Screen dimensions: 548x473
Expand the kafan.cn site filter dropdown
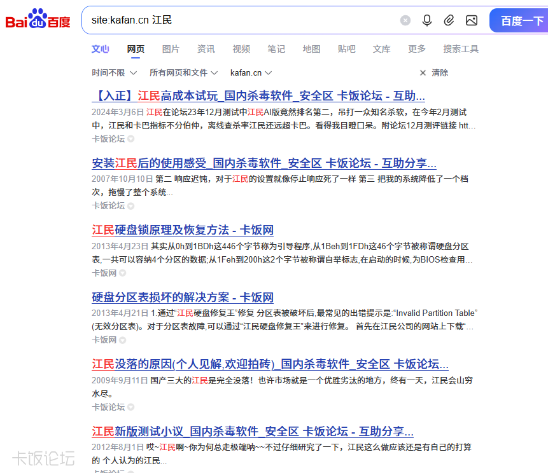pyautogui.click(x=251, y=72)
